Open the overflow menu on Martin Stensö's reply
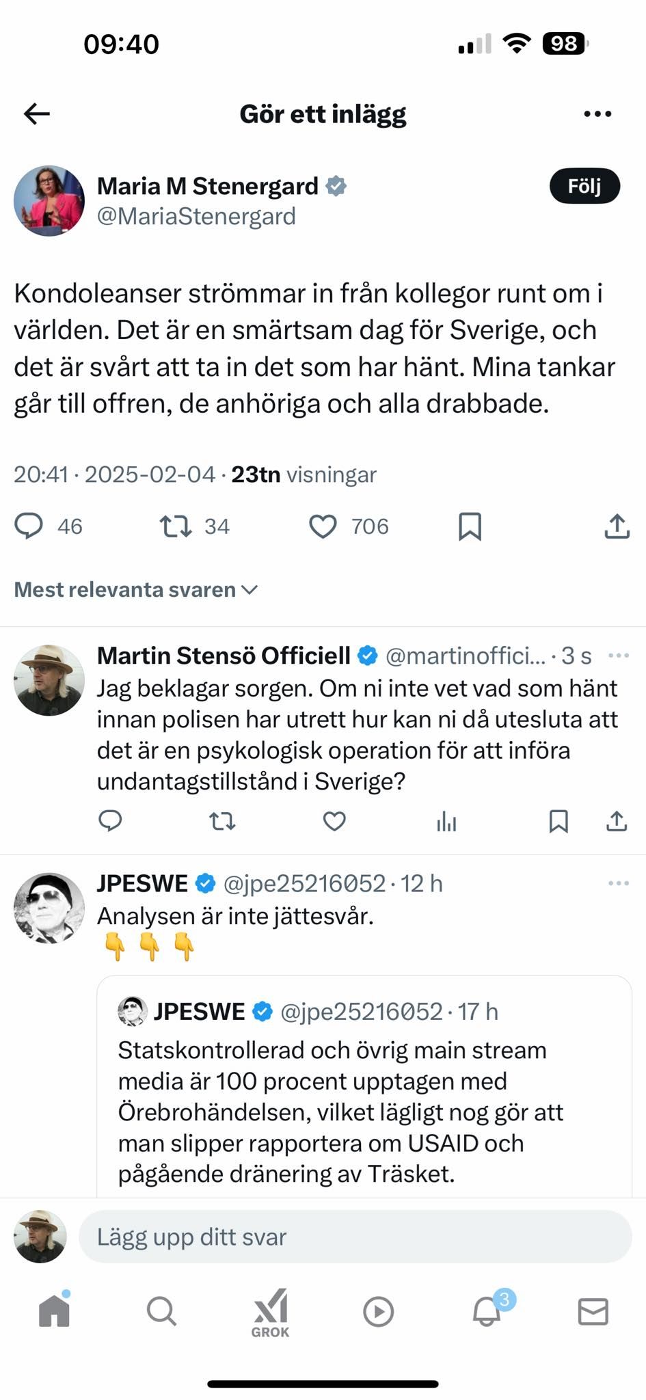The image size is (646, 1400). pos(617,655)
